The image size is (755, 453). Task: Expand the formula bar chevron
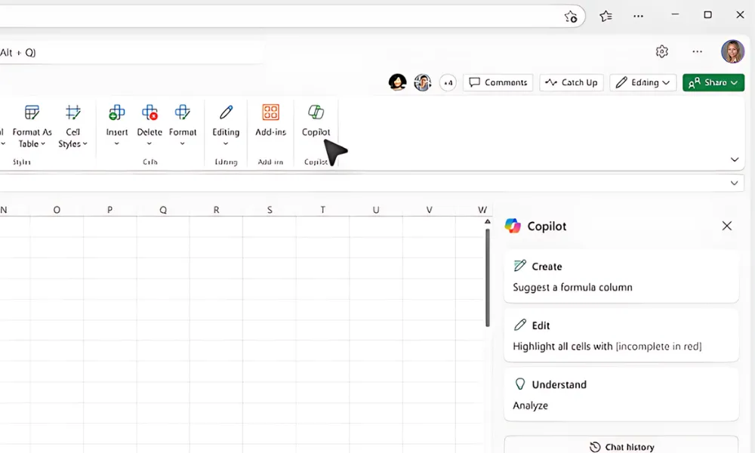(734, 183)
